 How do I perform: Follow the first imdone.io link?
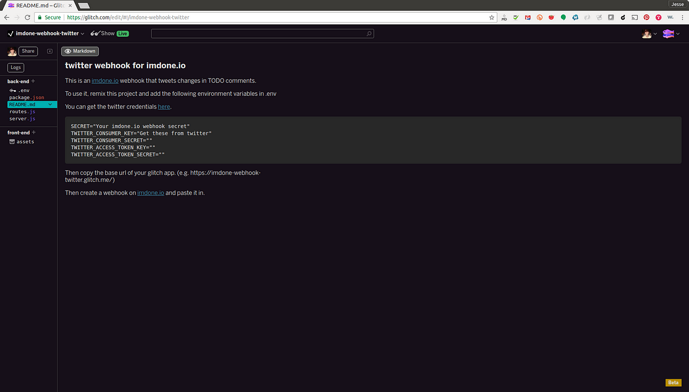point(105,81)
